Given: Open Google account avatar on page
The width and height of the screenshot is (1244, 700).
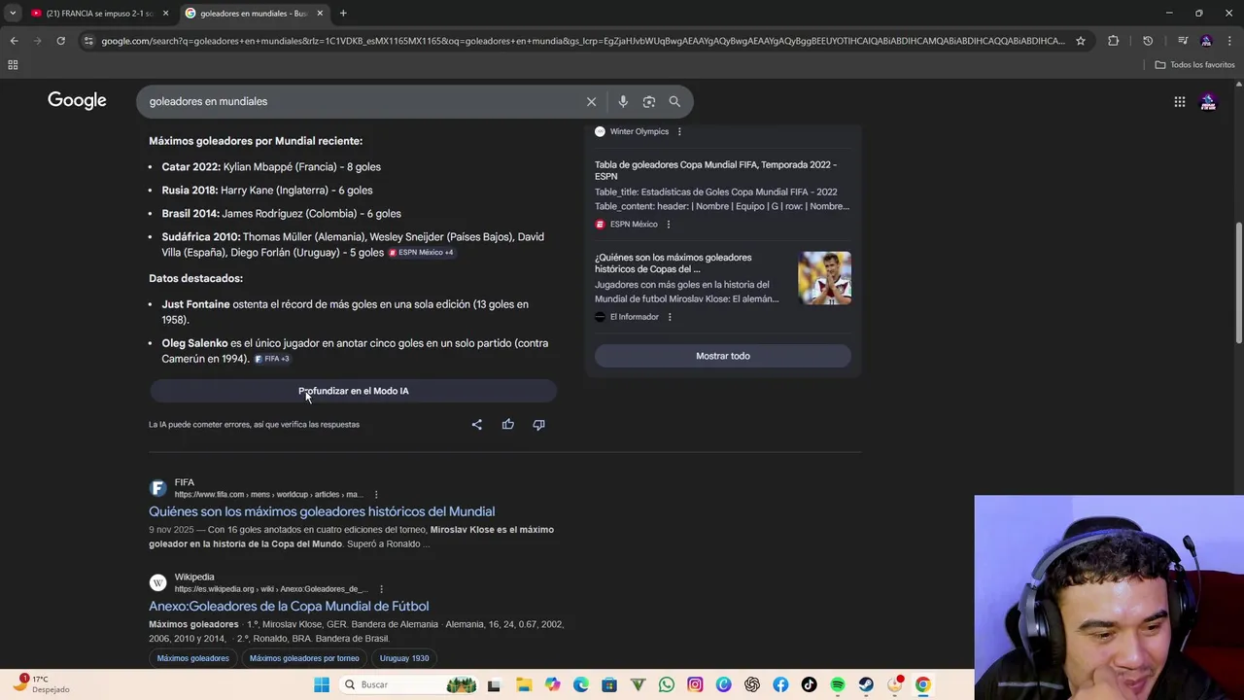Looking at the screenshot, I should click(x=1208, y=101).
